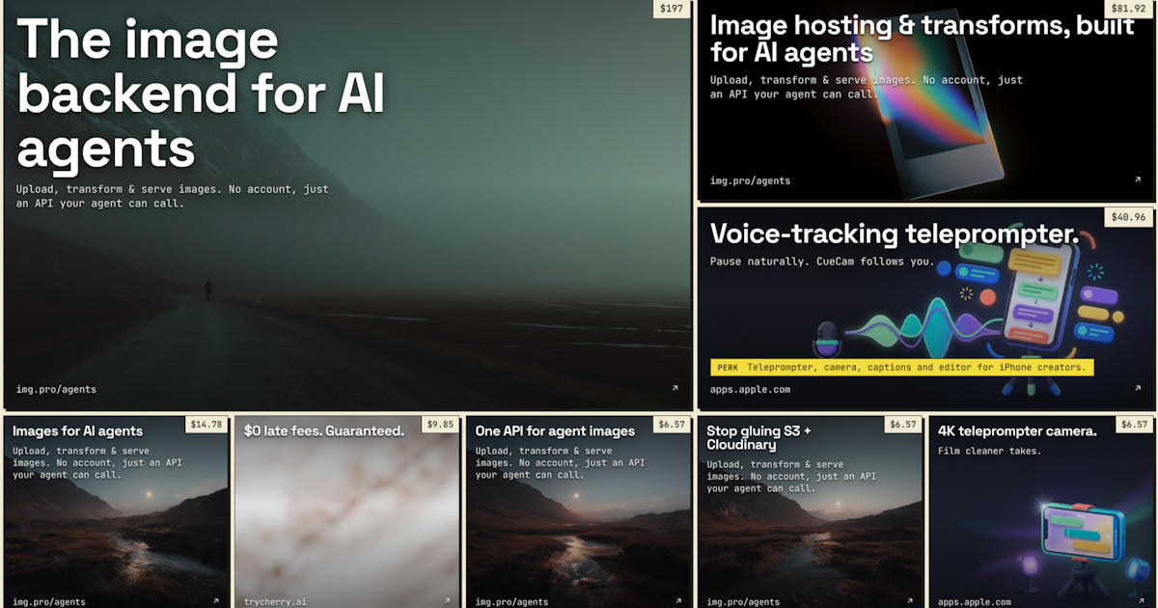Click the "Images for AI agents" title
Viewport: 1158px width, 608px height.
(77, 431)
